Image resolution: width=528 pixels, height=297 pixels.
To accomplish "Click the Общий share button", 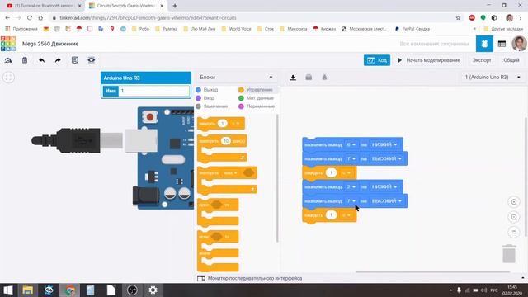I will (x=511, y=60).
